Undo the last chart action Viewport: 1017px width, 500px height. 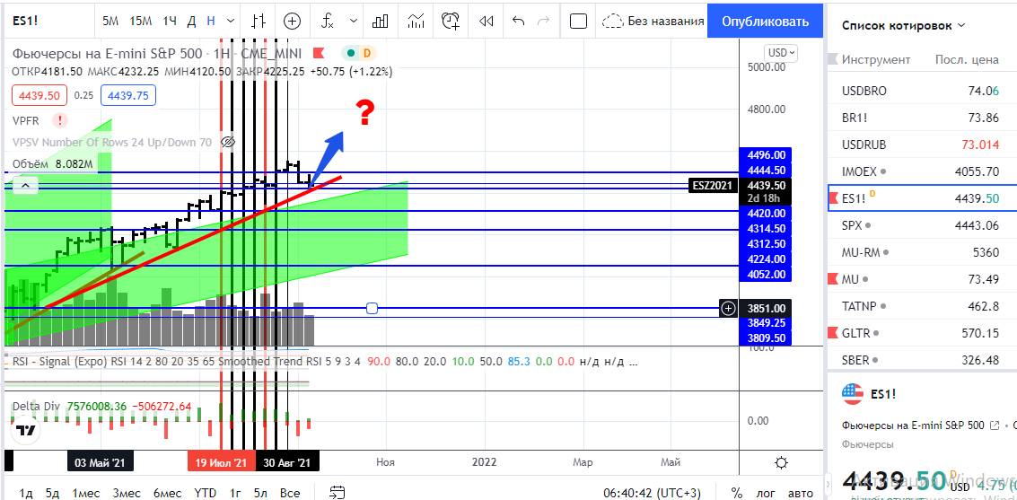pyautogui.click(x=518, y=21)
